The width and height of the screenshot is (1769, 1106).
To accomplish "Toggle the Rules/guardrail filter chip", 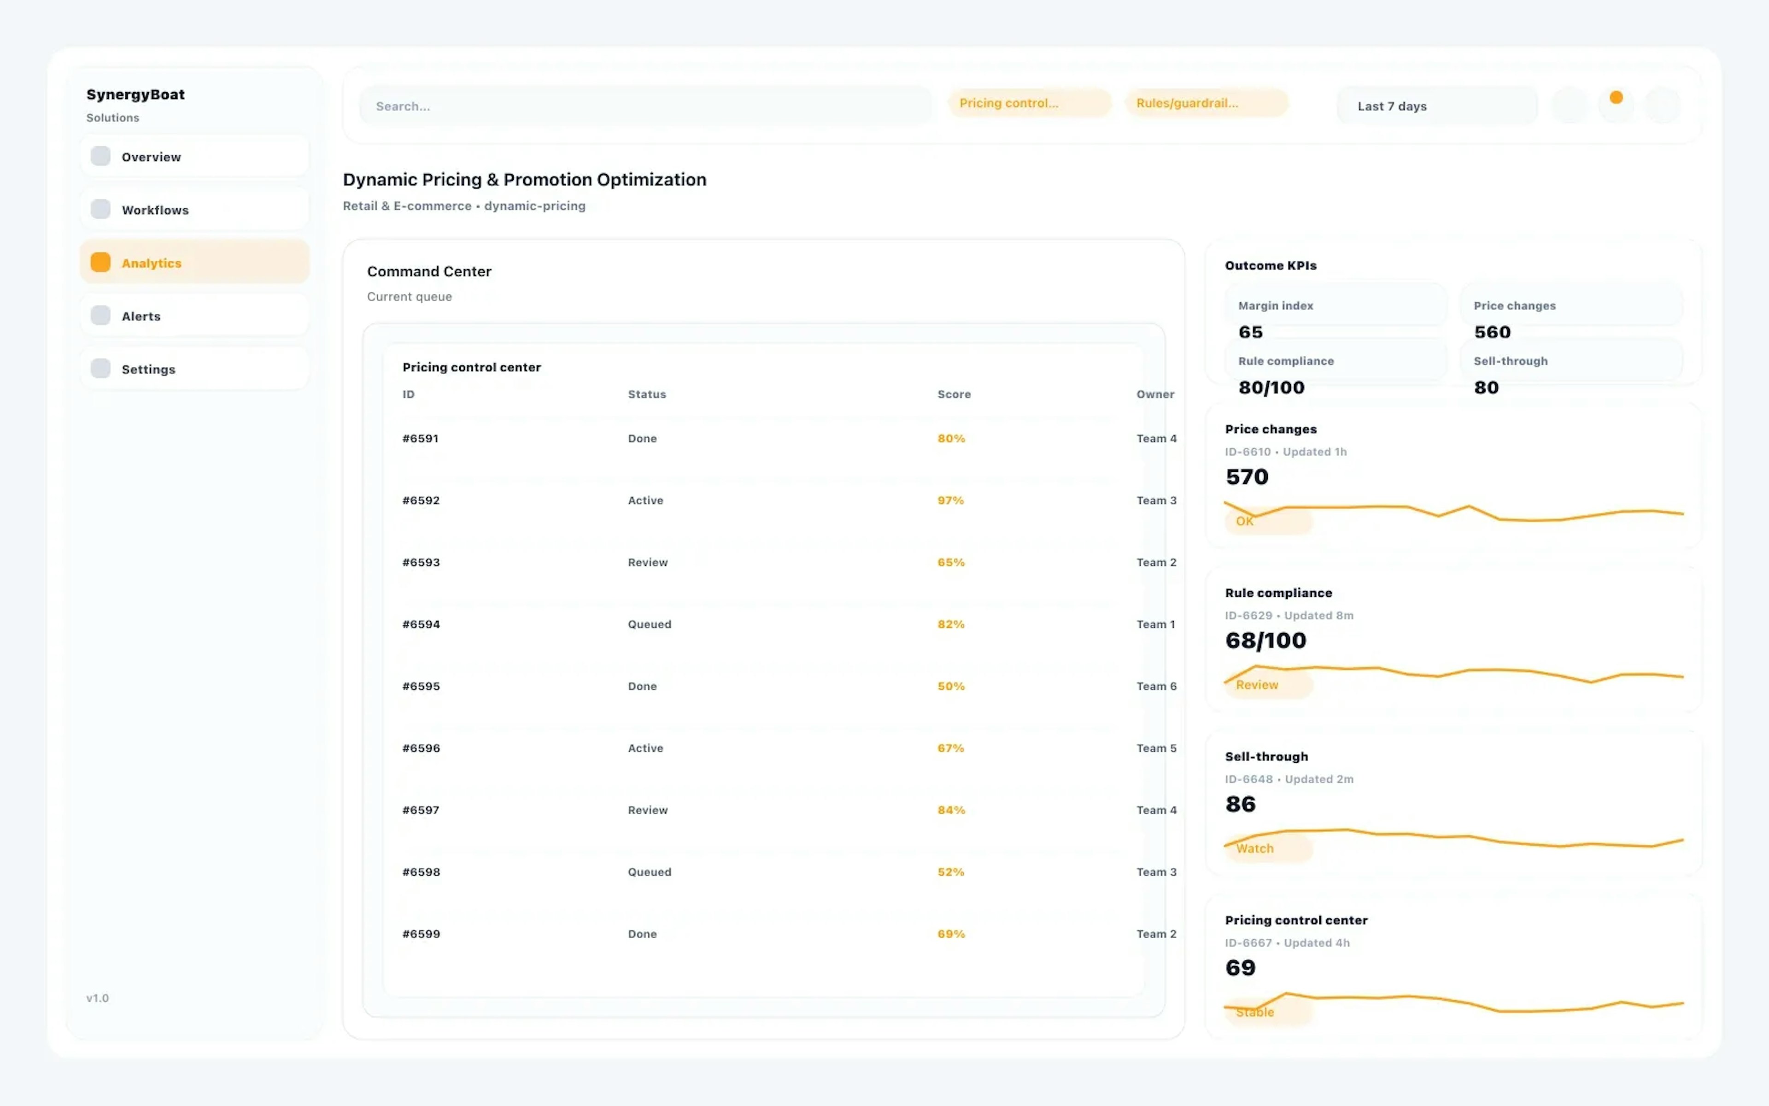I will pos(1206,102).
